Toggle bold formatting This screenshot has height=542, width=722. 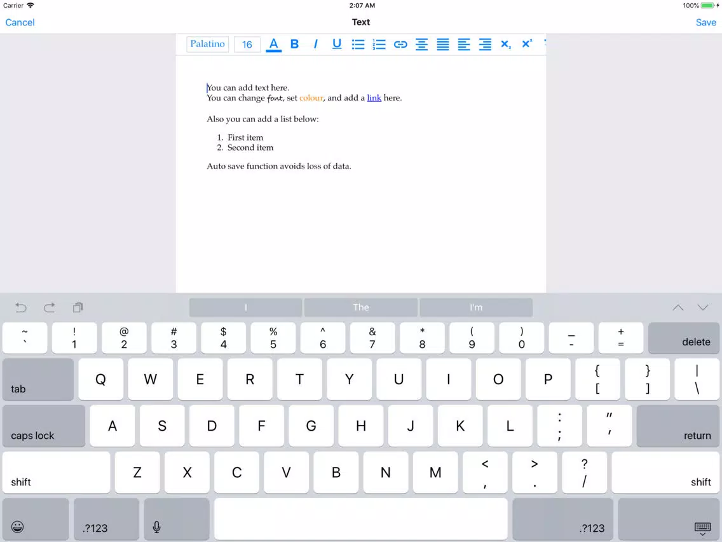pyautogui.click(x=295, y=45)
